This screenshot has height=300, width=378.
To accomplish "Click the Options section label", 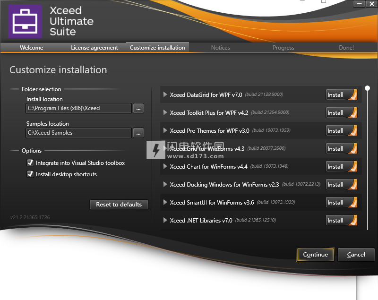I will [32, 151].
